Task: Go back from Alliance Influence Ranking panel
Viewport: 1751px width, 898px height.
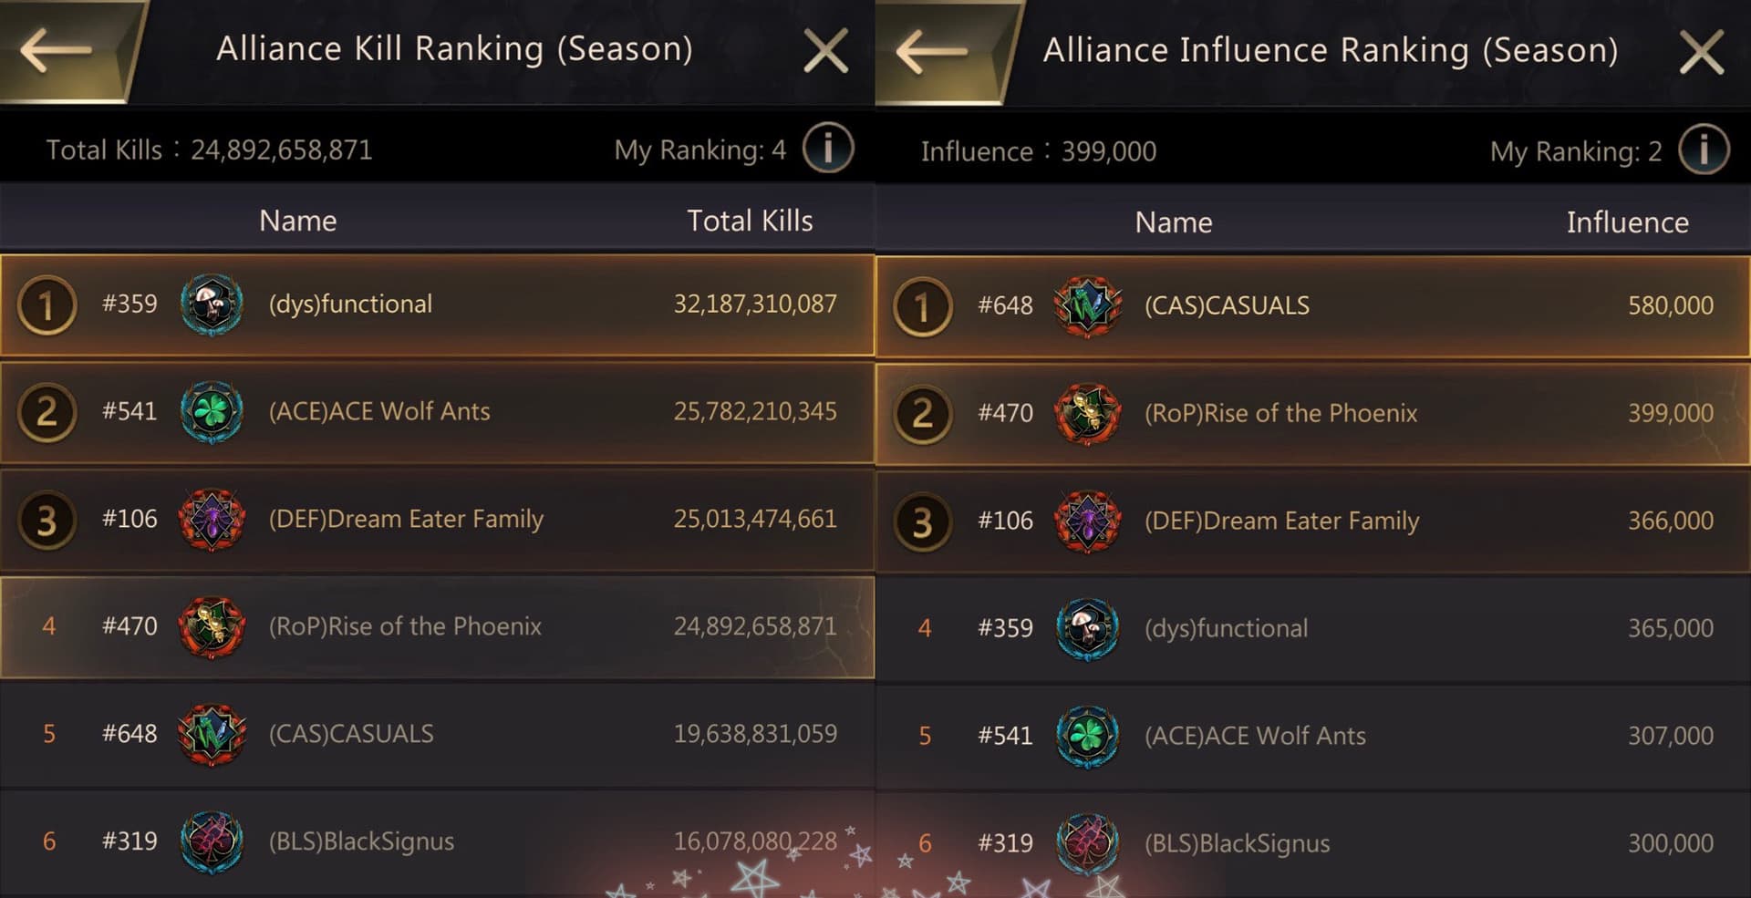Action: 932,51
